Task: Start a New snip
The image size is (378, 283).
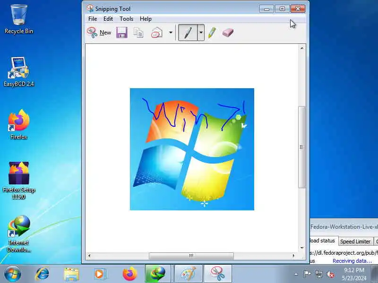Action: click(99, 33)
